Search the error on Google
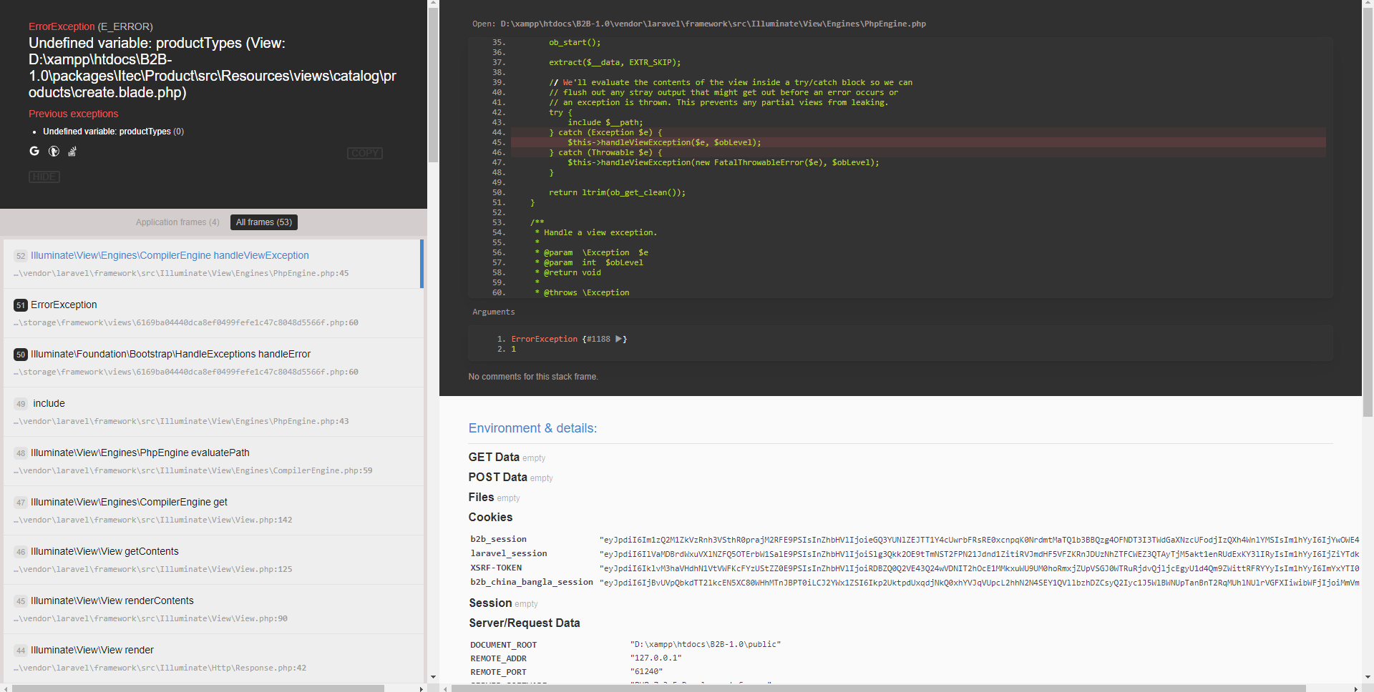 (x=34, y=151)
